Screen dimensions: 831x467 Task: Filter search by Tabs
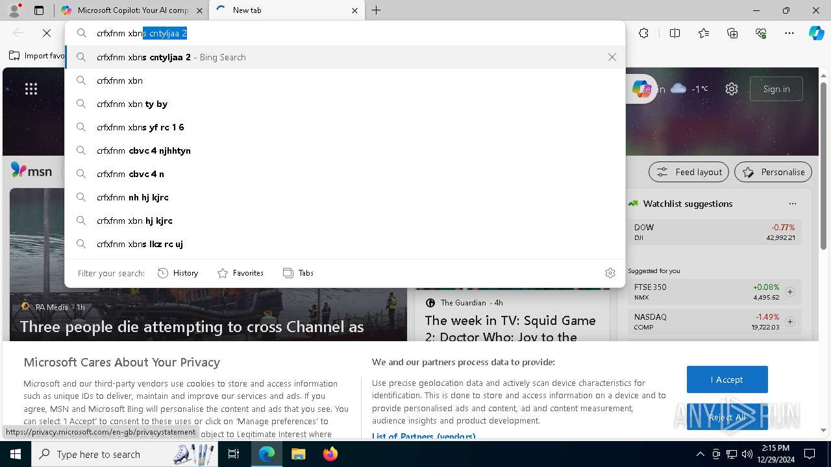[x=298, y=273]
